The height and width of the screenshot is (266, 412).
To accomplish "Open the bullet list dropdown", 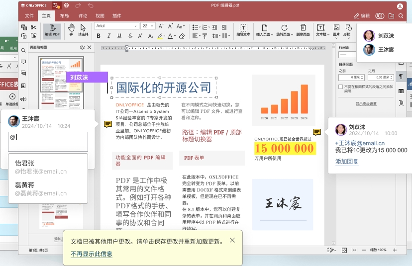I will [x=196, y=27].
